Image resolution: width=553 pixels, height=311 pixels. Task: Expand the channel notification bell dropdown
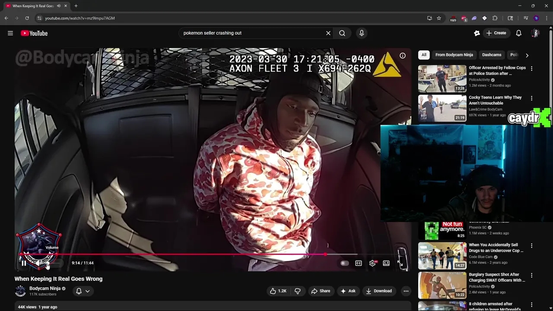(x=83, y=291)
